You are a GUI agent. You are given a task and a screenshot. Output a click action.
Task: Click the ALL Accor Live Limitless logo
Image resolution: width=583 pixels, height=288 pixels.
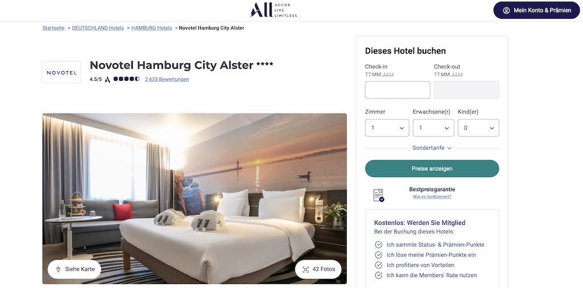click(x=274, y=10)
